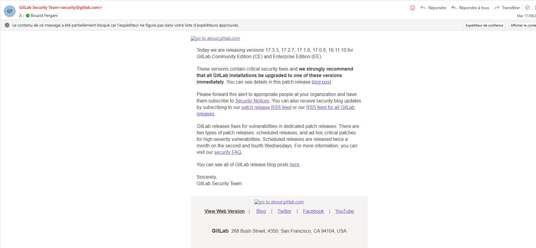536x248 pixels.
Task: Click recipient Bouzid Fergani's green status icon
Action: click(x=28, y=16)
